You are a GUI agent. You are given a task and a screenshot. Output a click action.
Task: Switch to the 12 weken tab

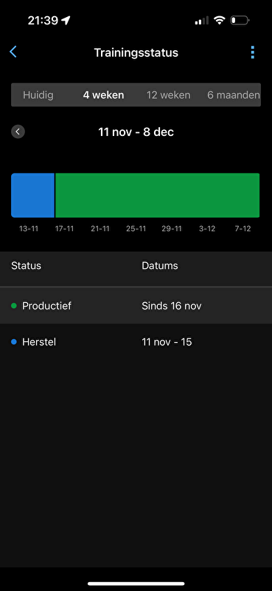coord(169,95)
